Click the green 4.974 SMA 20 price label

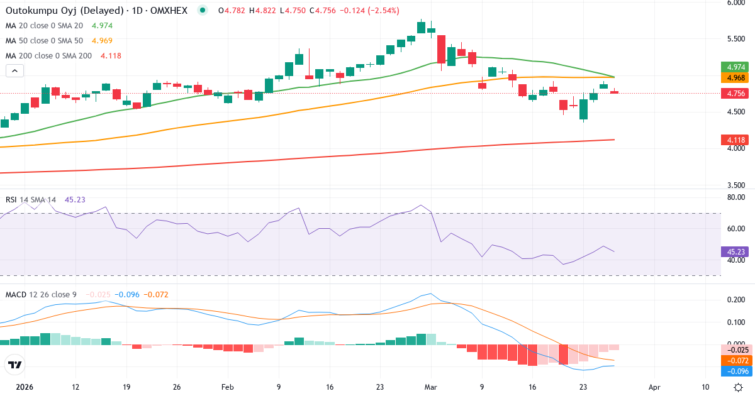(x=735, y=67)
